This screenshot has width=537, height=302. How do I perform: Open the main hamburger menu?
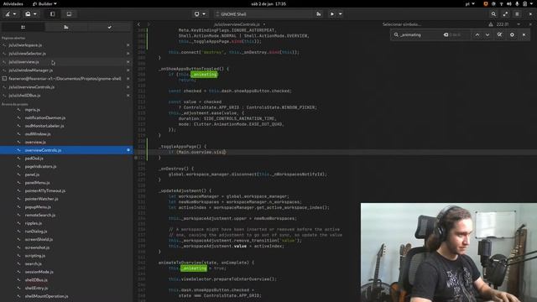[517, 14]
